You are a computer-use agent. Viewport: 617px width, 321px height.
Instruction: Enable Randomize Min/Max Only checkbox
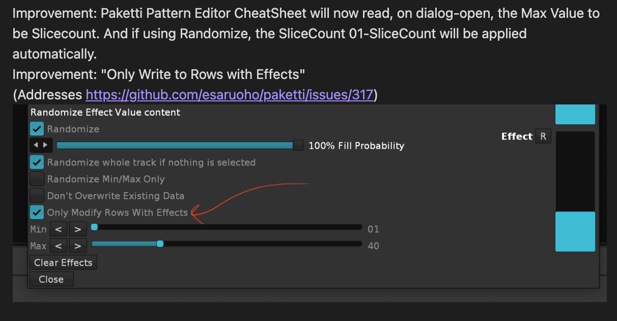point(37,179)
